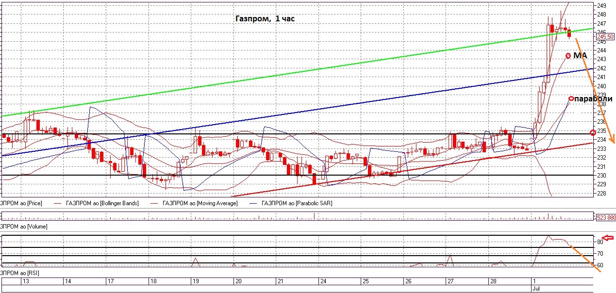This screenshot has height=293, width=616.
Task: Click the RSI level 70 label
Action: click(600, 253)
